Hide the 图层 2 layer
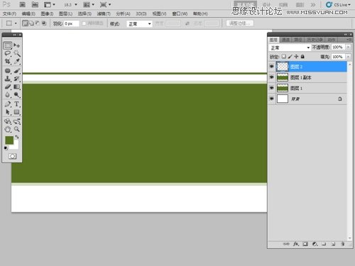 pyautogui.click(x=271, y=67)
